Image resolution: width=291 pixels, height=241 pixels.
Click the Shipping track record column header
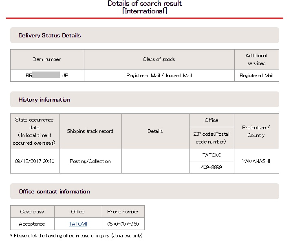click(x=90, y=131)
